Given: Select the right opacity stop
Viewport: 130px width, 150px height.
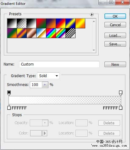Looking at the screenshot, I should pos(121,93).
